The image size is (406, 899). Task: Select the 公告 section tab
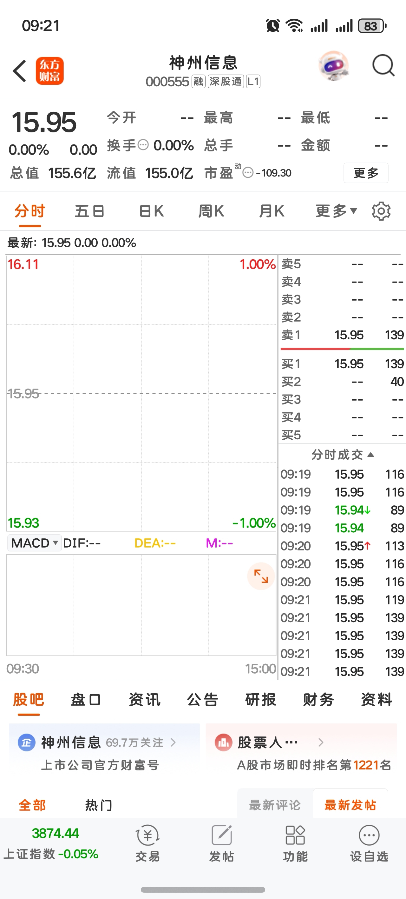(203, 700)
